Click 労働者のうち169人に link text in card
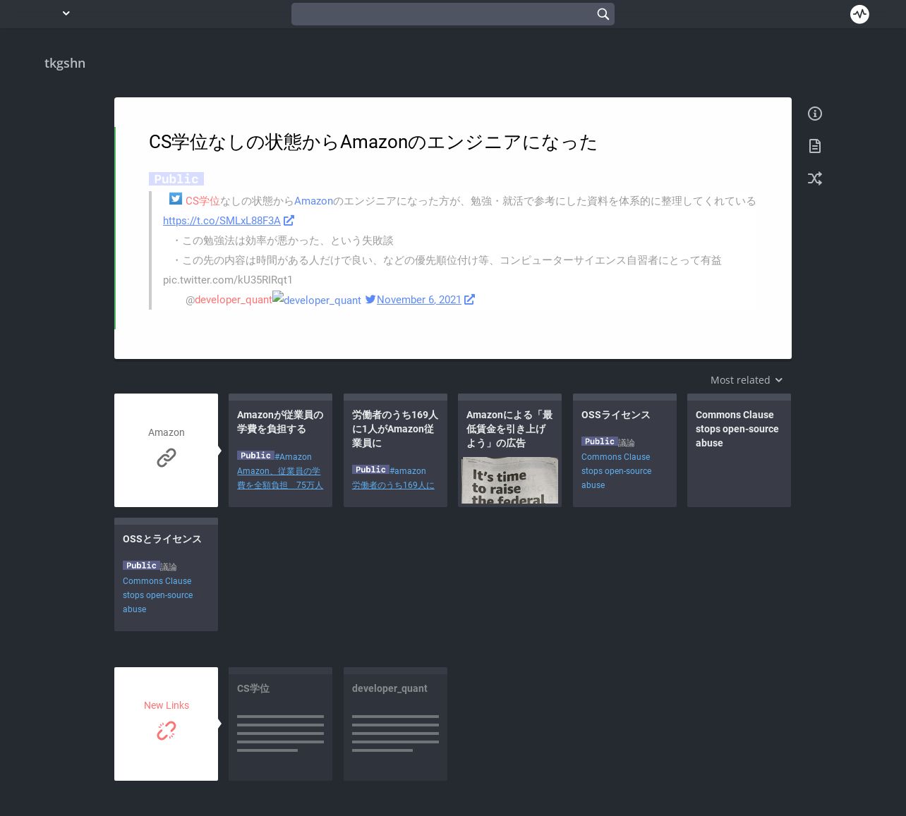The height and width of the screenshot is (816, 906). click(393, 485)
